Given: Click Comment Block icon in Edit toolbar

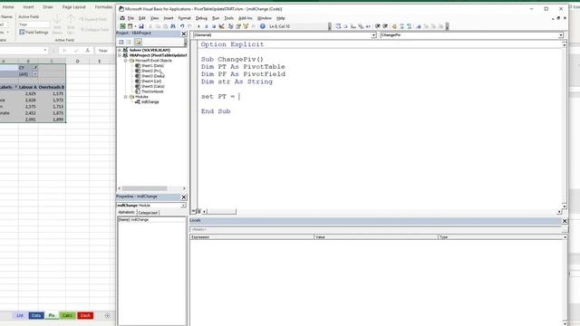Looking at the screenshot, I should coord(401,26).
